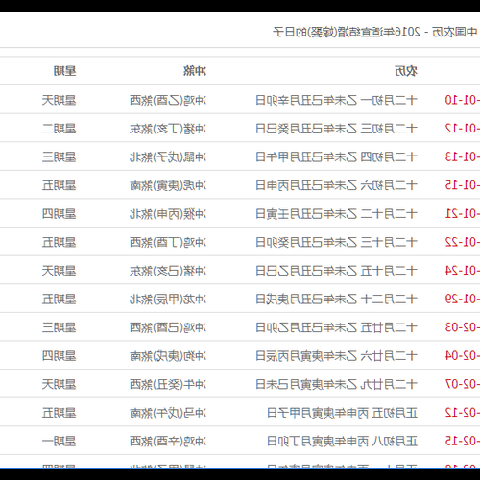480x480 pixels.
Task: Click 星期五 in the 02-12 row
Action: click(60, 413)
